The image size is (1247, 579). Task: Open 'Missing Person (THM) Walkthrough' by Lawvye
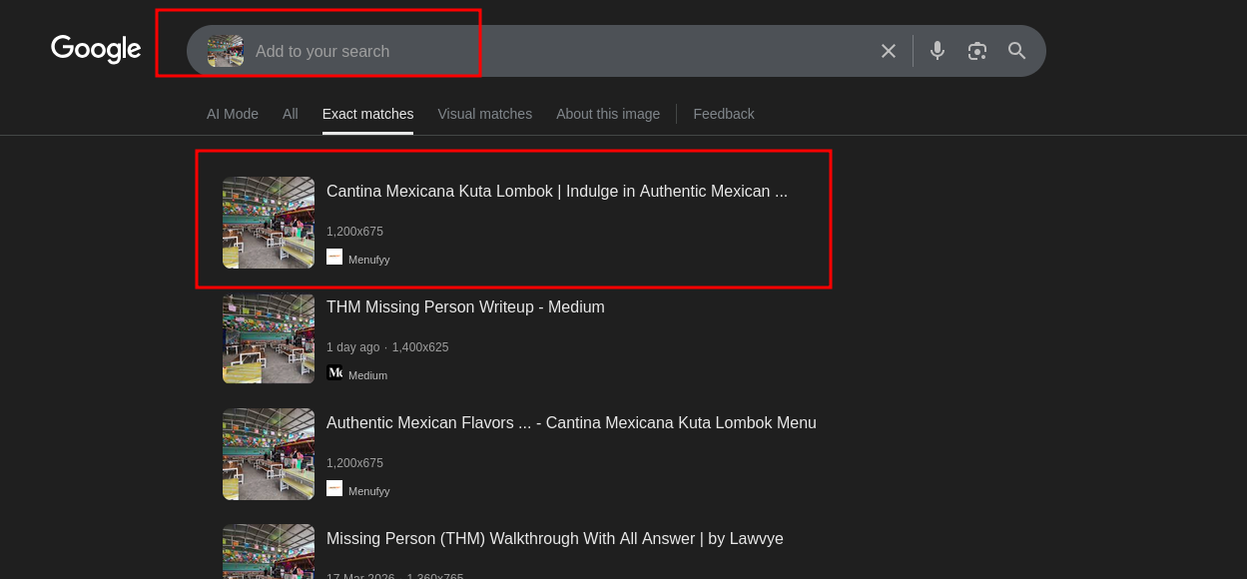pos(554,539)
